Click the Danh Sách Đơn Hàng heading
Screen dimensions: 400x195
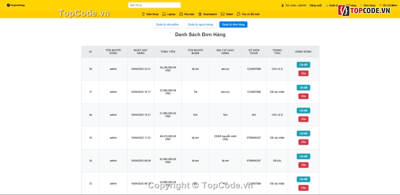[x=200, y=34]
